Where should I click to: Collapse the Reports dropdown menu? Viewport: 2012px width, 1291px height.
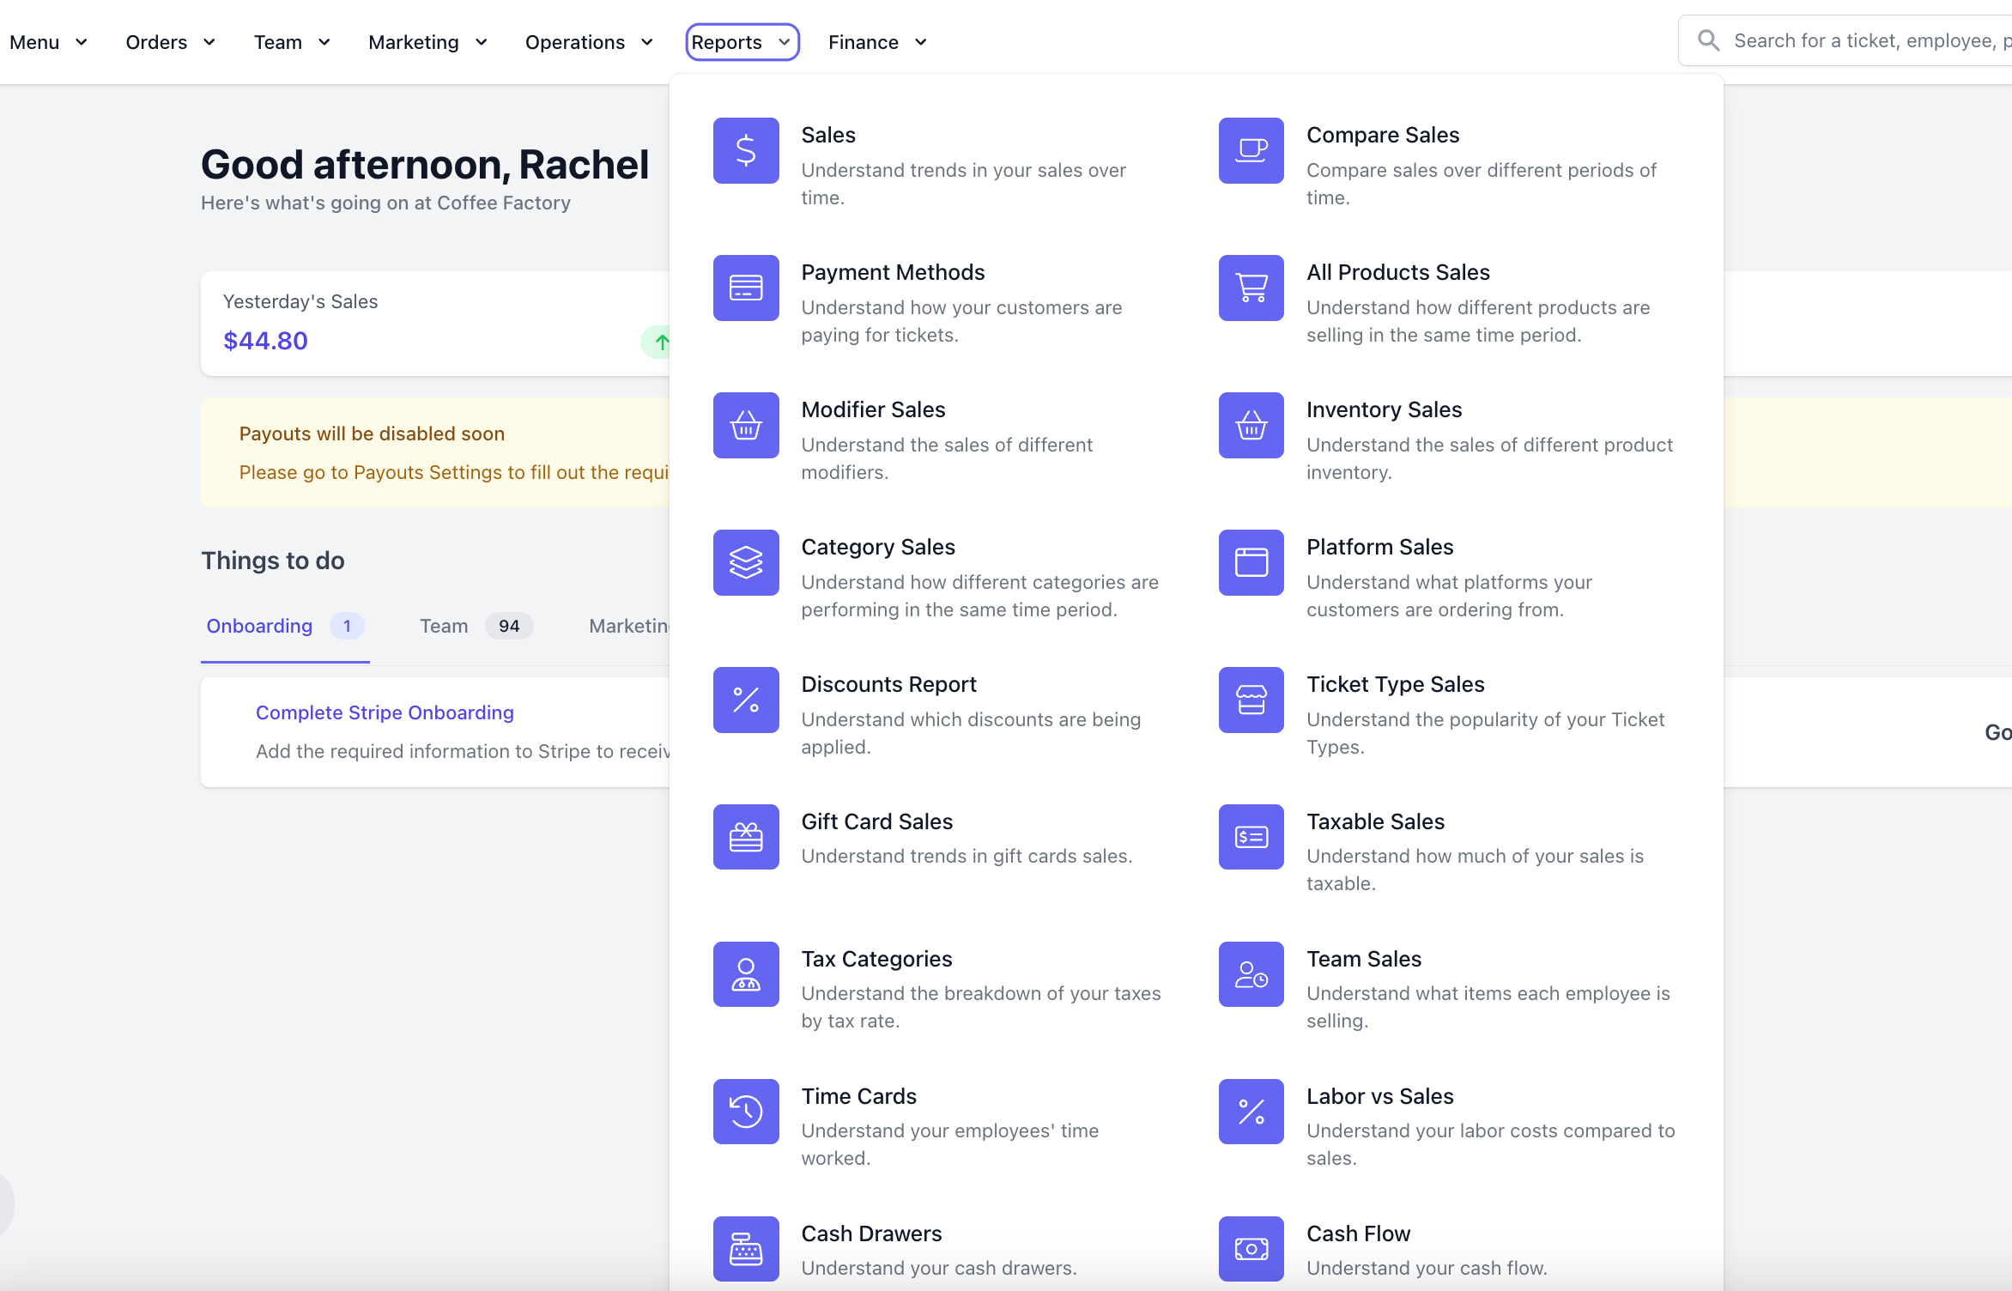[742, 42]
